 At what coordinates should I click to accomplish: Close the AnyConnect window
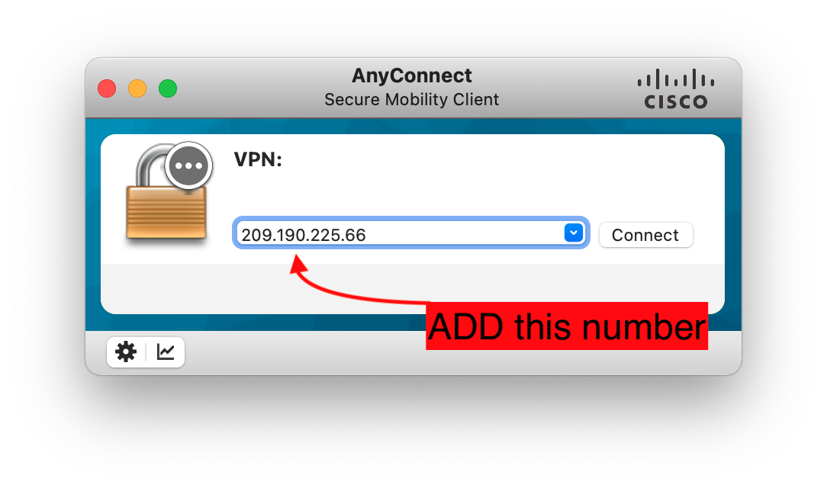click(107, 88)
